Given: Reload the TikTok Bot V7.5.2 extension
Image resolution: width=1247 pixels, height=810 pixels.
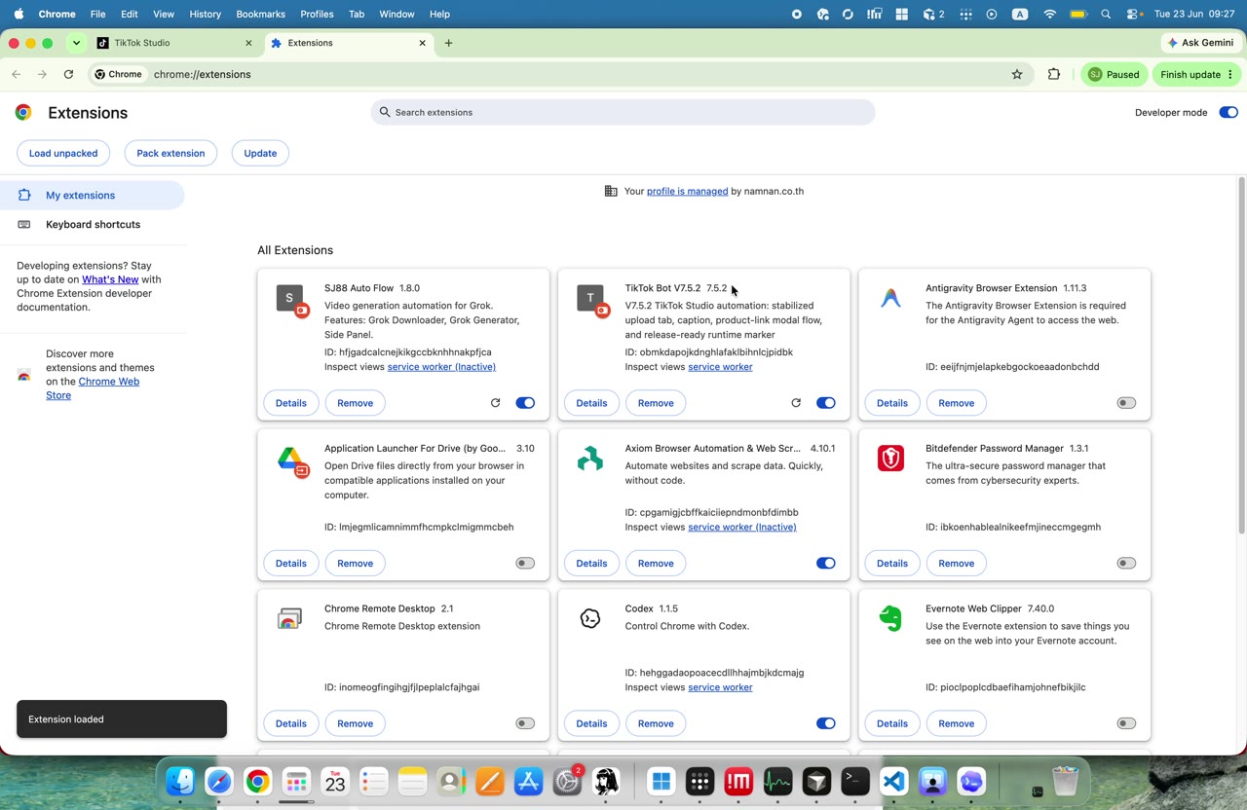Looking at the screenshot, I should 796,403.
